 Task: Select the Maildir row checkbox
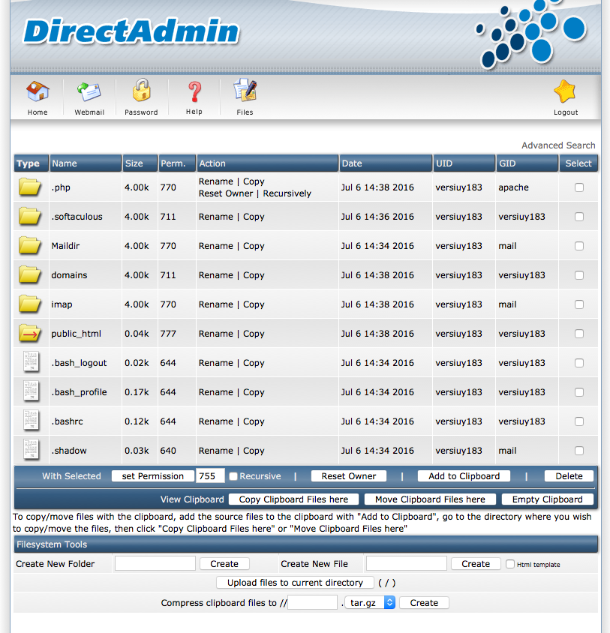click(579, 246)
